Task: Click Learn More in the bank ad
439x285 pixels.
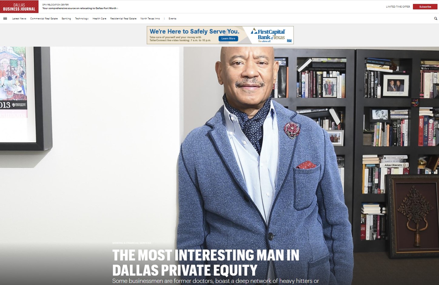Action: click(x=228, y=38)
